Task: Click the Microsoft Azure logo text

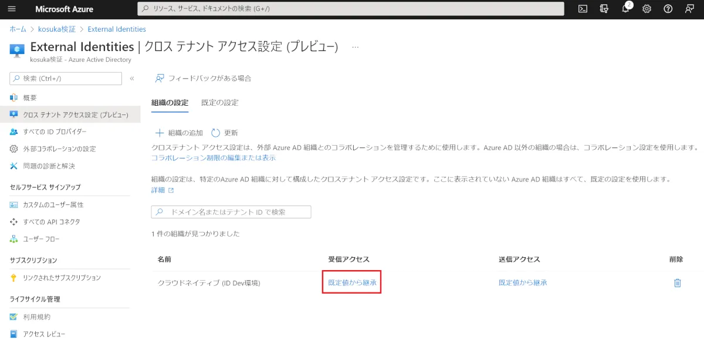Action: (65, 9)
